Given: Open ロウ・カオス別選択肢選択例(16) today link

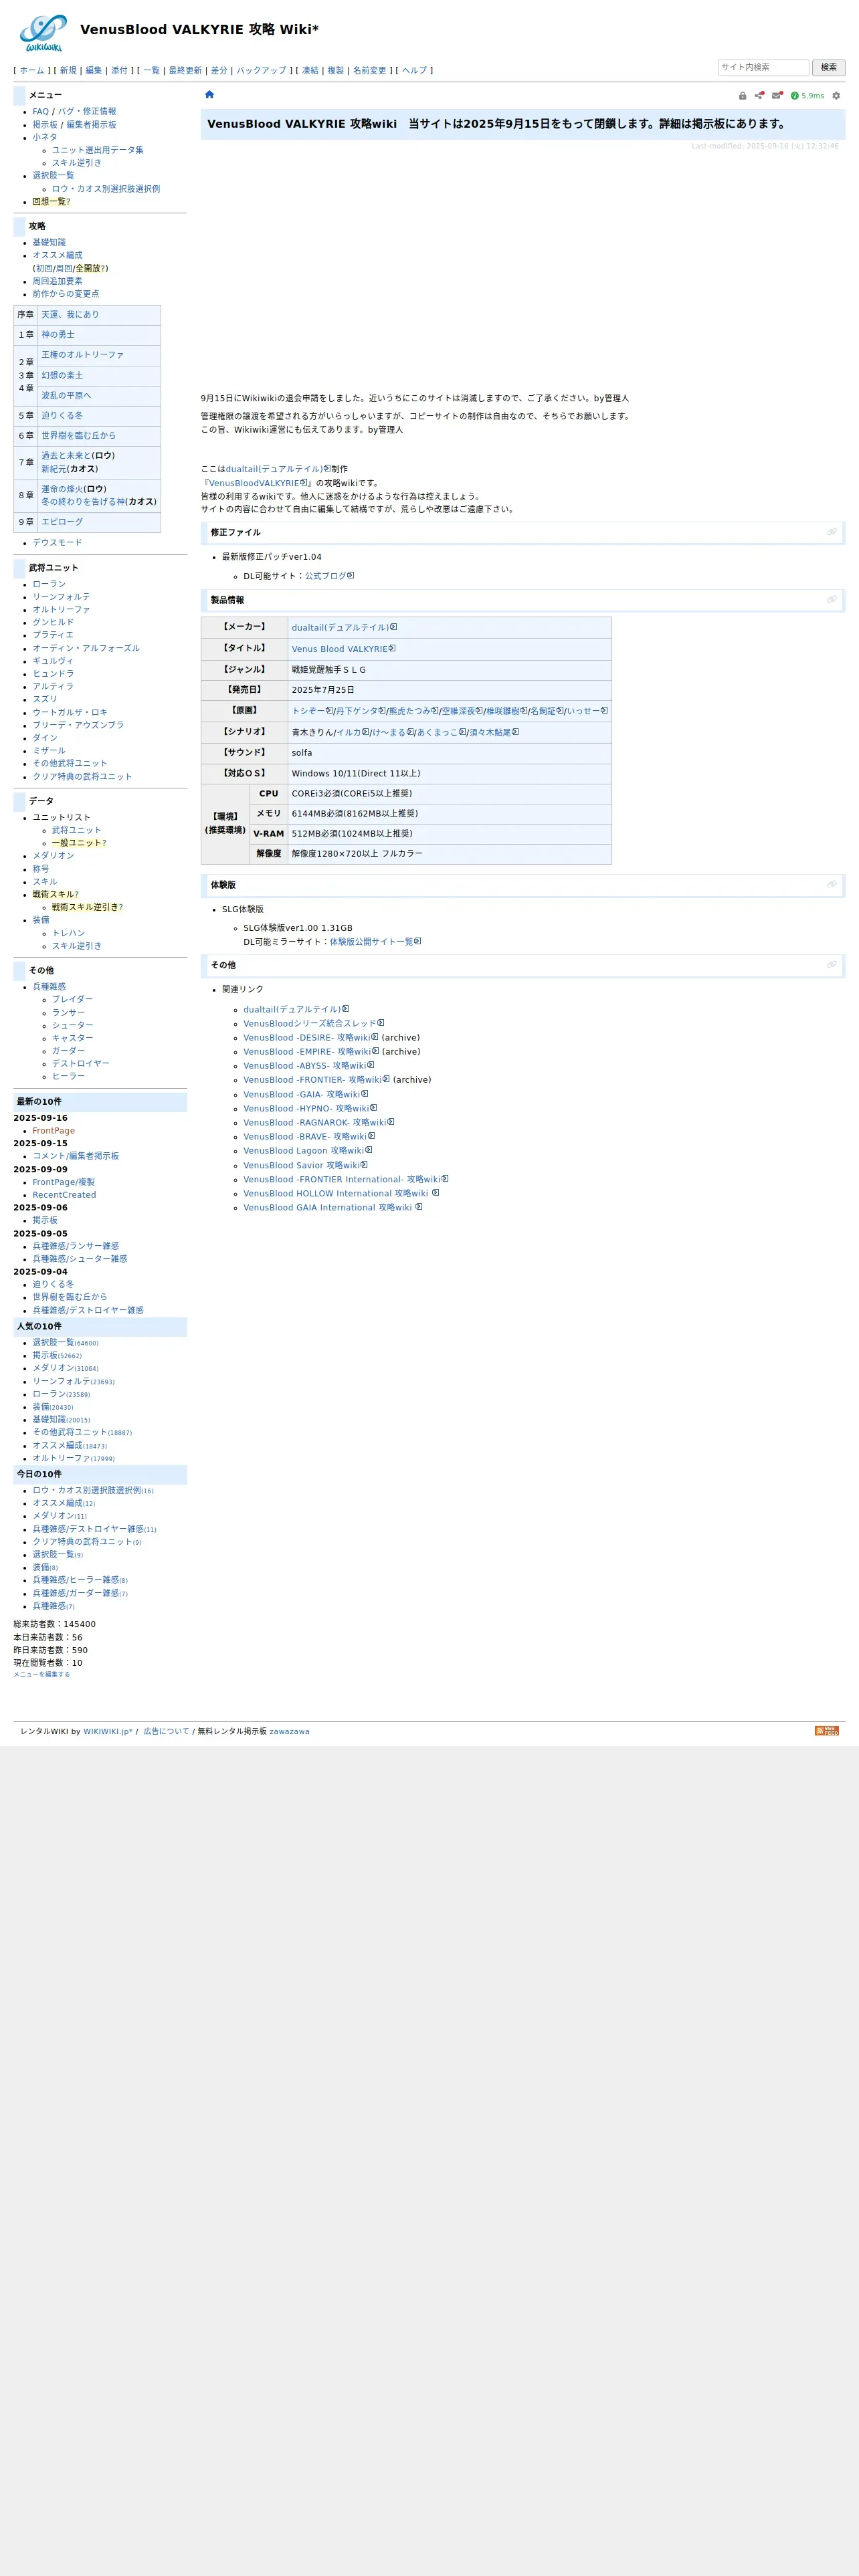Looking at the screenshot, I should point(93,1491).
